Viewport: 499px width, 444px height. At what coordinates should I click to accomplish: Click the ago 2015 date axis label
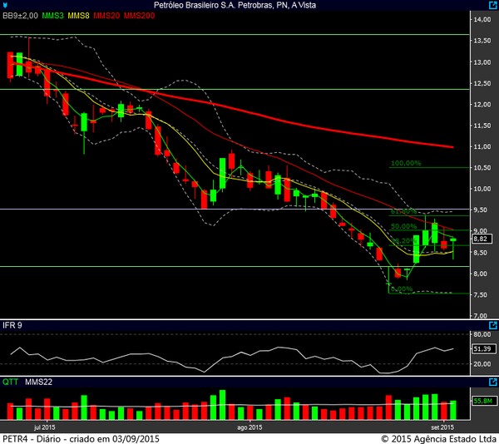249,427
